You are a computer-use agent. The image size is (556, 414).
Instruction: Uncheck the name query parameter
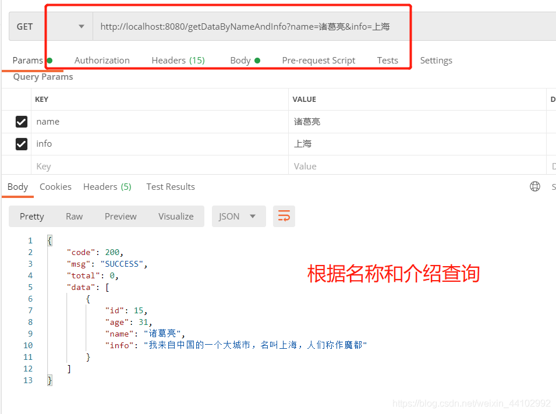click(22, 121)
